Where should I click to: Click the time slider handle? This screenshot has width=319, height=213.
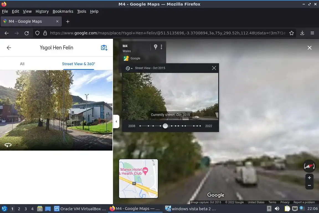[x=165, y=126]
